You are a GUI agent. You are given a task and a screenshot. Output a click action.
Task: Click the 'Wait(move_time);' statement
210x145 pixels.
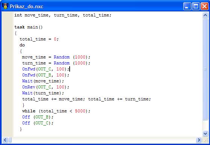coord(43,81)
